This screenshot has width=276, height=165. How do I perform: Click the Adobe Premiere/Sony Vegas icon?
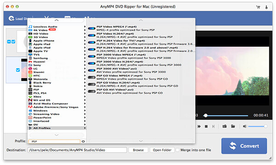pyautogui.click(x=30, y=107)
